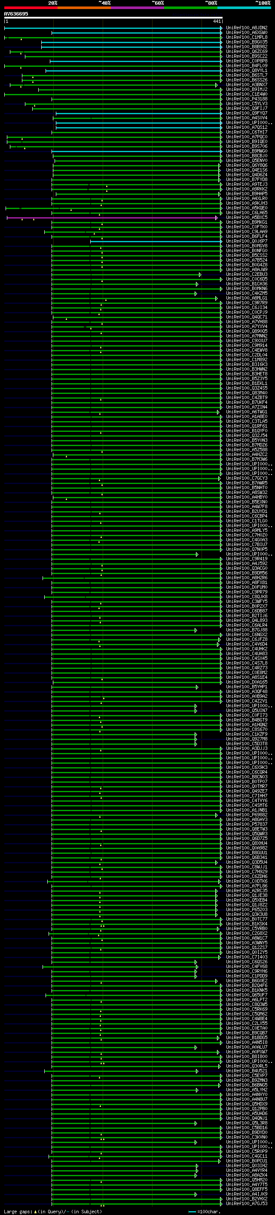Open hit UniRef100_B9GG35
The height and width of the screenshot is (1215, 275).
coord(247,42)
